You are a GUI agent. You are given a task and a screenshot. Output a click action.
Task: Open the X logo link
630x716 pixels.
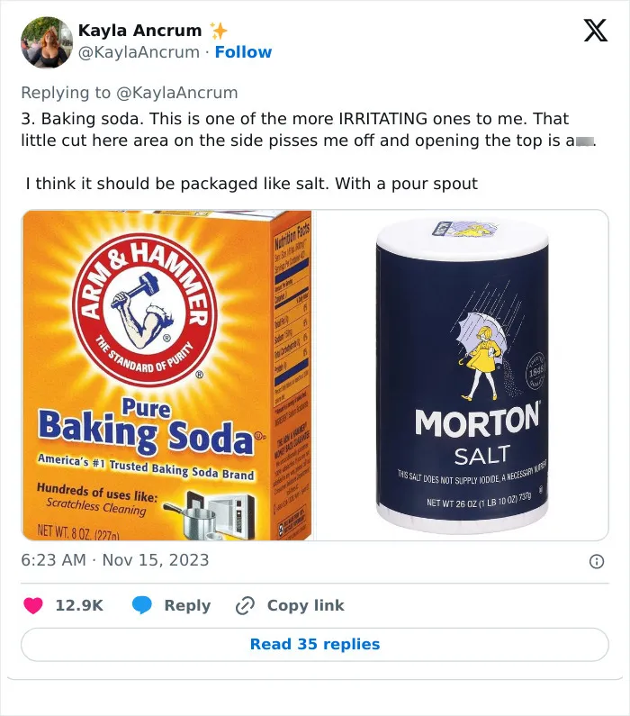click(x=595, y=30)
